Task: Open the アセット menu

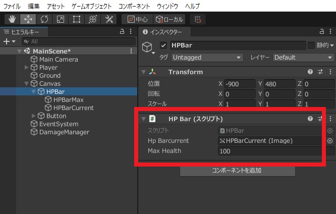Action: coord(55,6)
